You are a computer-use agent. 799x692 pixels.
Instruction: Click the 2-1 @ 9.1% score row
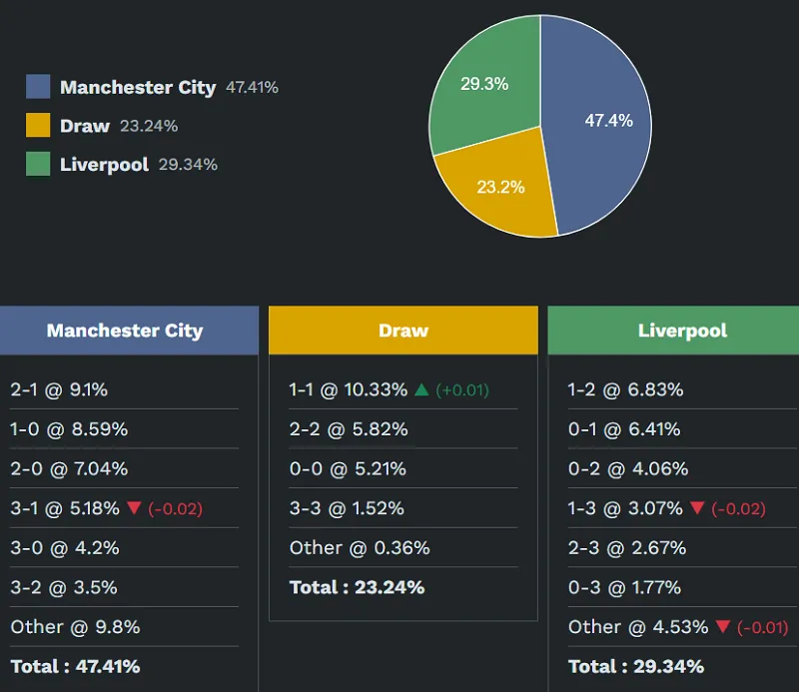coord(59,389)
